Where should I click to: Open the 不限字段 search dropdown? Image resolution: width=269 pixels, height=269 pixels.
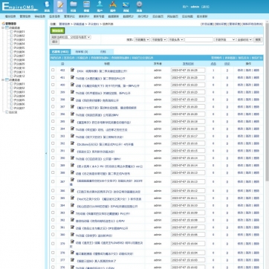tap(224, 39)
